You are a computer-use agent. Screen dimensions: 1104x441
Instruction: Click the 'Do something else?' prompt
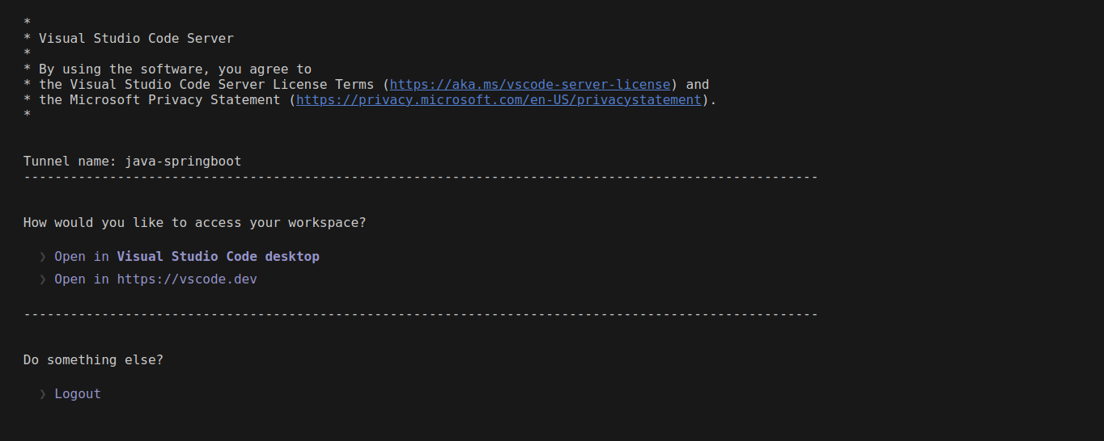[x=93, y=360]
